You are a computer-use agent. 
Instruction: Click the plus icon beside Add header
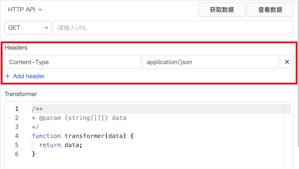click(8, 76)
